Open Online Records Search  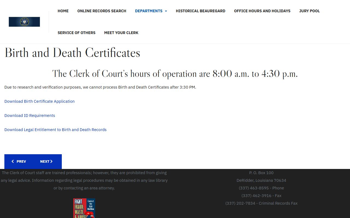pos(102,11)
